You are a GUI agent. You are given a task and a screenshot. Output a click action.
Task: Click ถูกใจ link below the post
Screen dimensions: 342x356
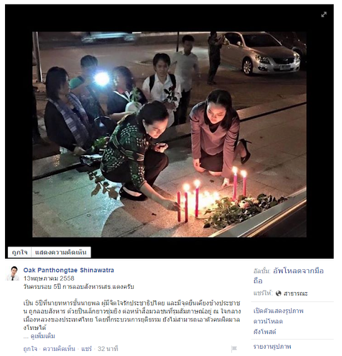30,349
